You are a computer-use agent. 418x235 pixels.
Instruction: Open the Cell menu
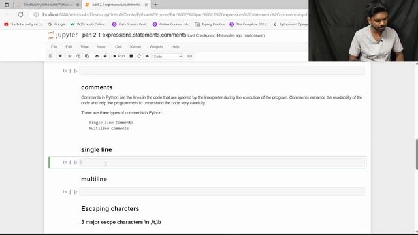tap(118, 47)
